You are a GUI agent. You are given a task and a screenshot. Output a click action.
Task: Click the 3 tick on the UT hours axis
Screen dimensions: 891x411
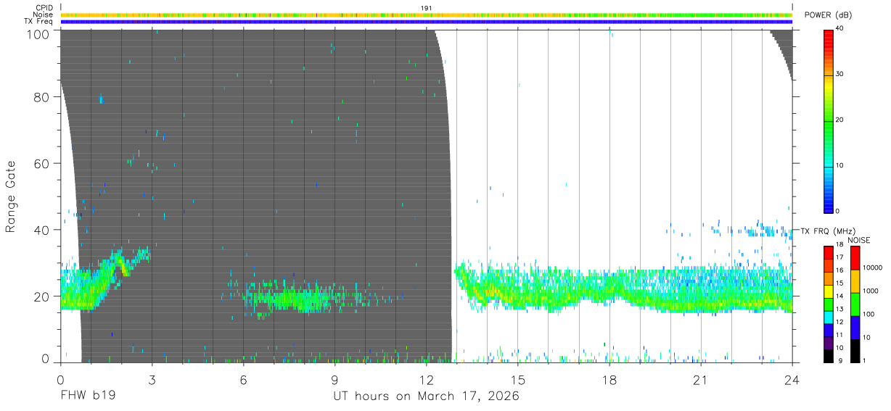(152, 379)
